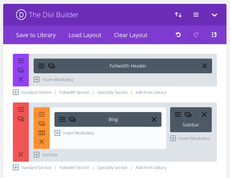Change column structure of orange row
Viewport: 230px width, 178px height.
pos(42,133)
